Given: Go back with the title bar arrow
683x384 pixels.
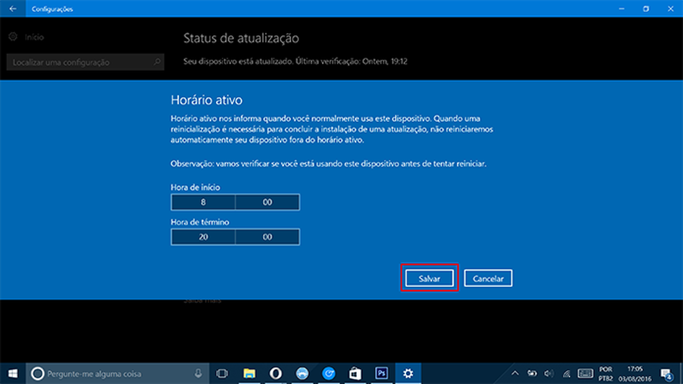Looking at the screenshot, I should pos(12,9).
